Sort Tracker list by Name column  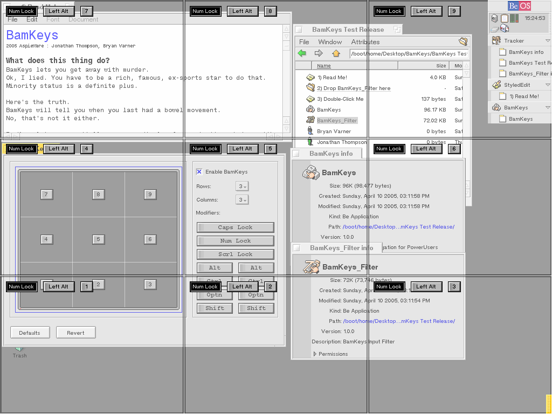coord(355,65)
